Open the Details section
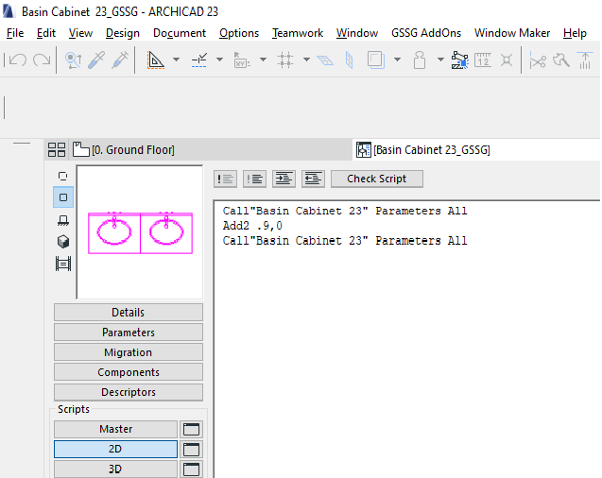Screen dimensions: 602x478 129,313
